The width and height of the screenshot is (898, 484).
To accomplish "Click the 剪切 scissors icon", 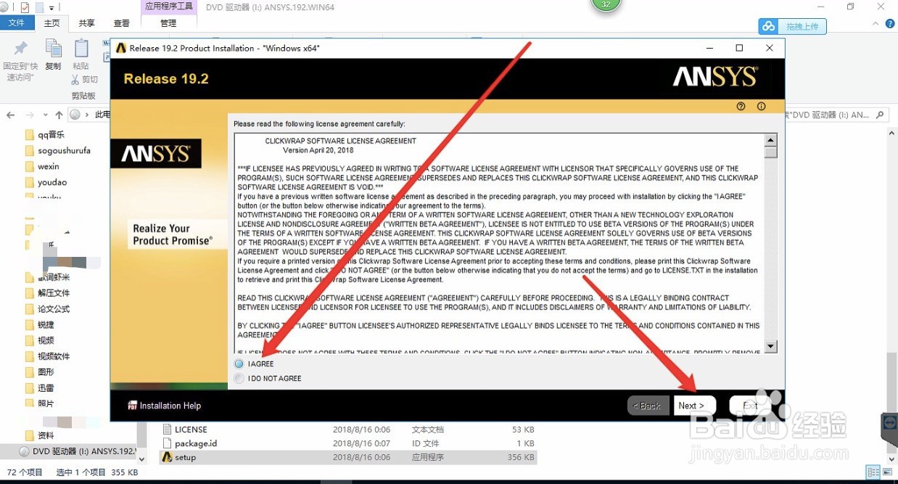I will (x=75, y=79).
